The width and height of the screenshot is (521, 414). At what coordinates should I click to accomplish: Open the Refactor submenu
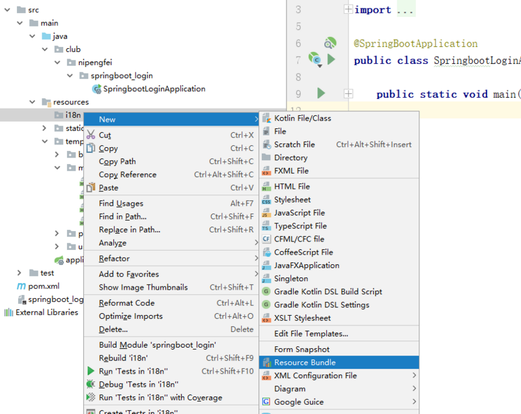pos(114,258)
